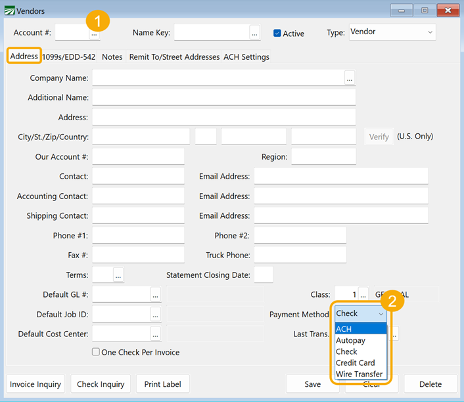Open the Default Job ID lookup button
The width and height of the screenshot is (464, 402).
pyautogui.click(x=155, y=315)
